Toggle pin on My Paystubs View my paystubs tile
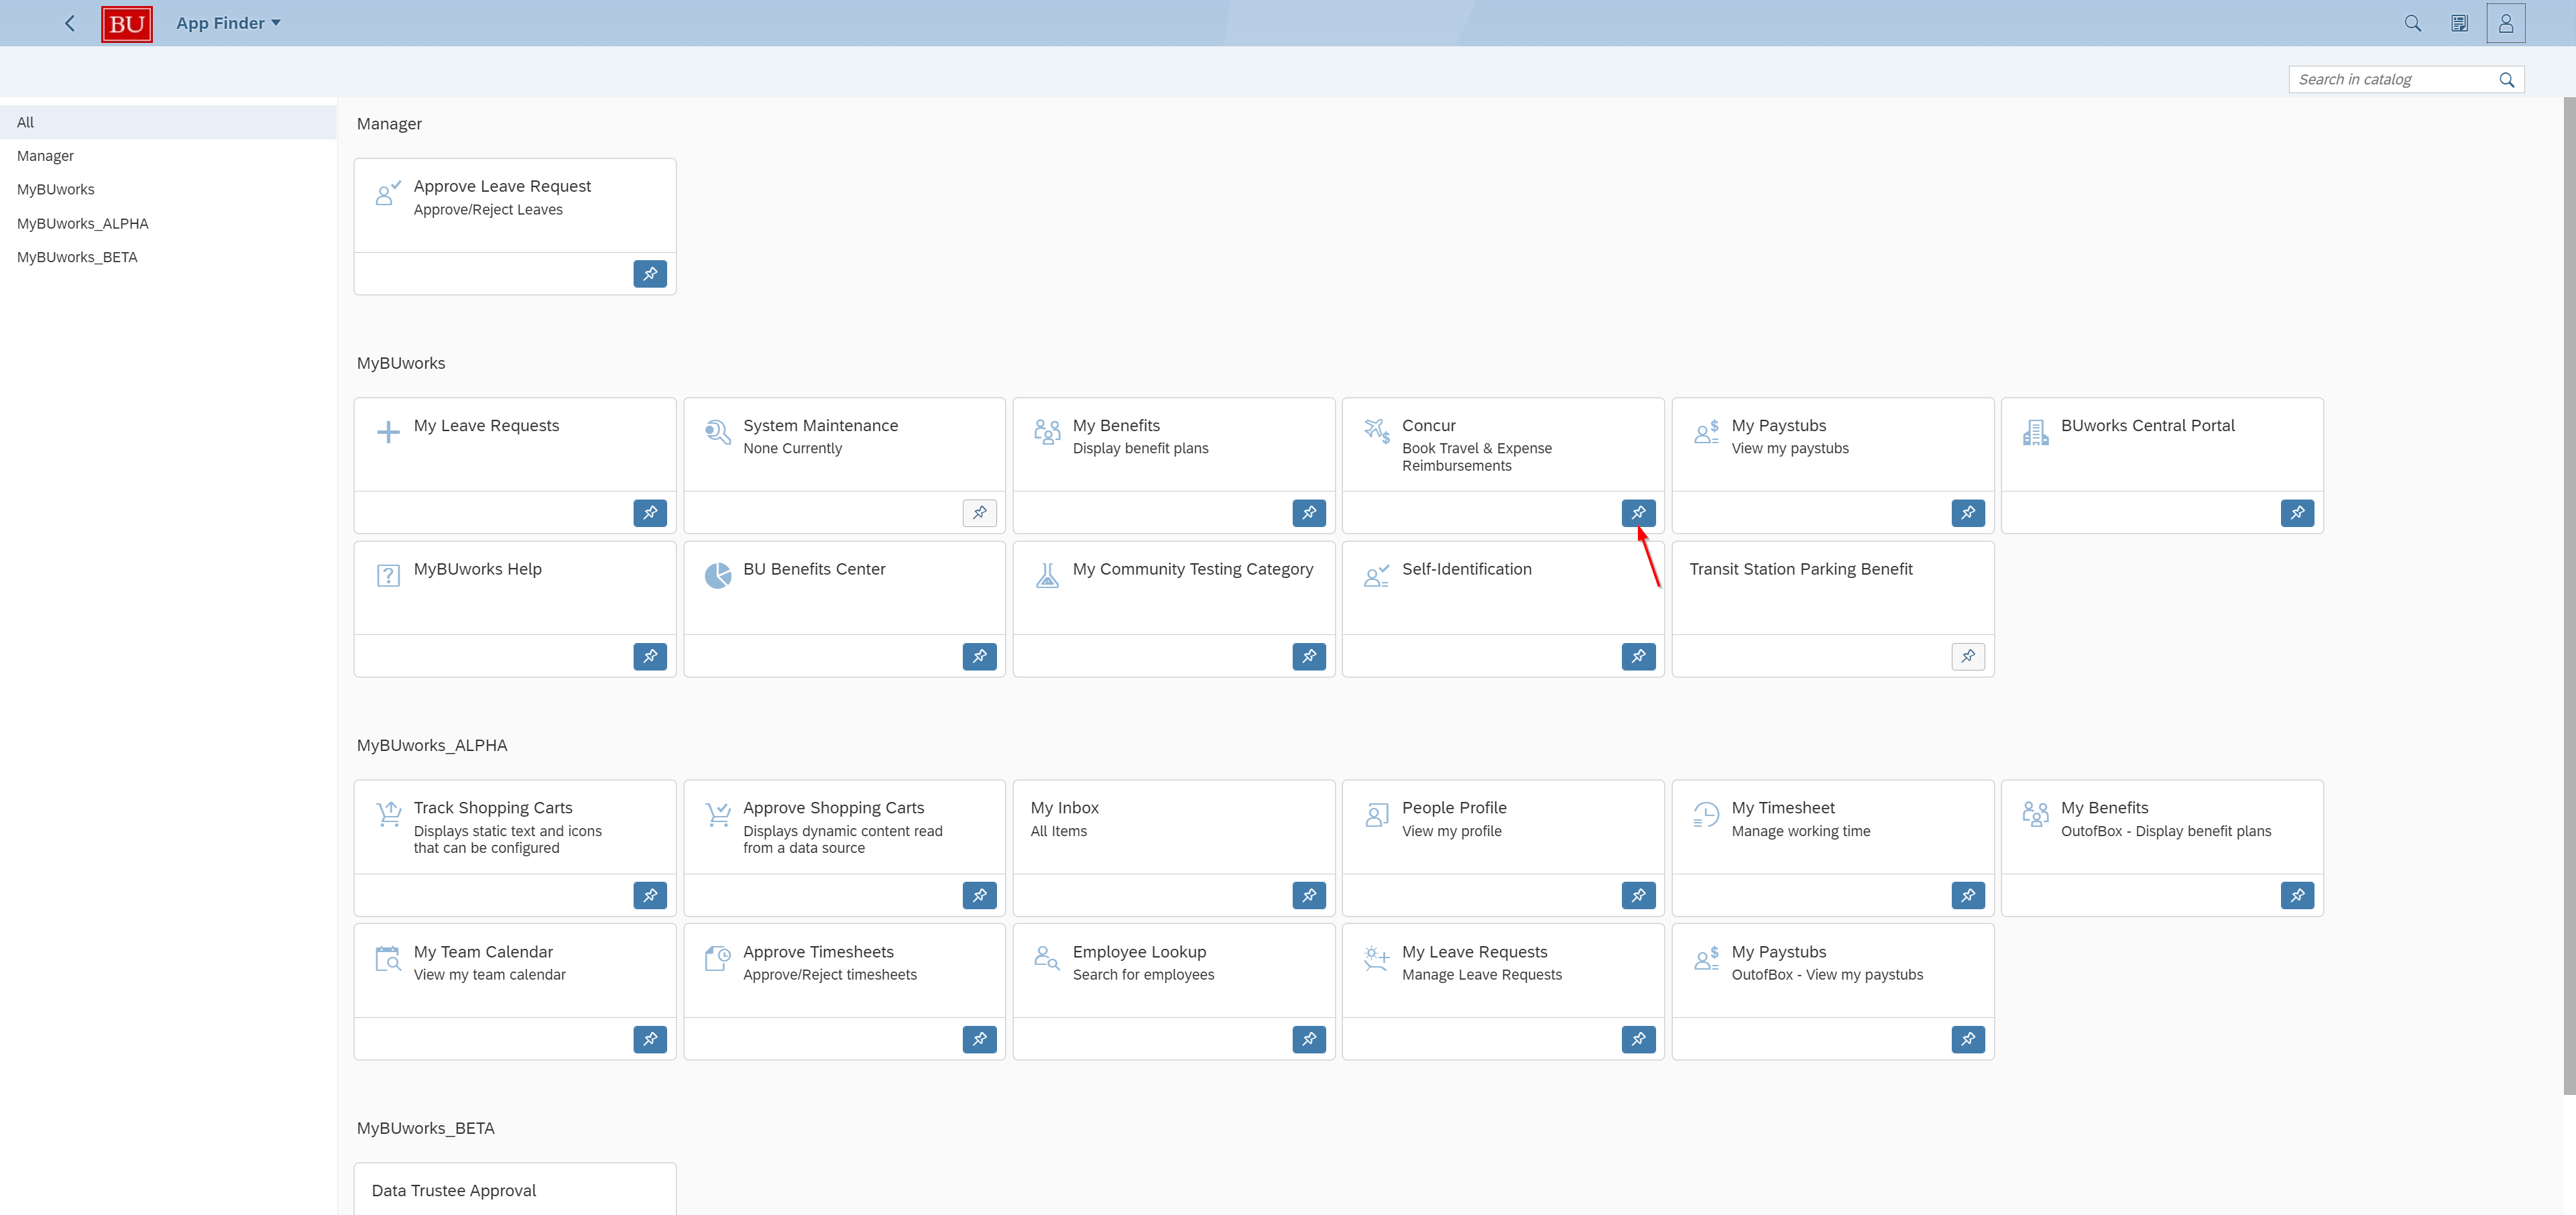The width and height of the screenshot is (2576, 1215). pyautogui.click(x=1968, y=513)
